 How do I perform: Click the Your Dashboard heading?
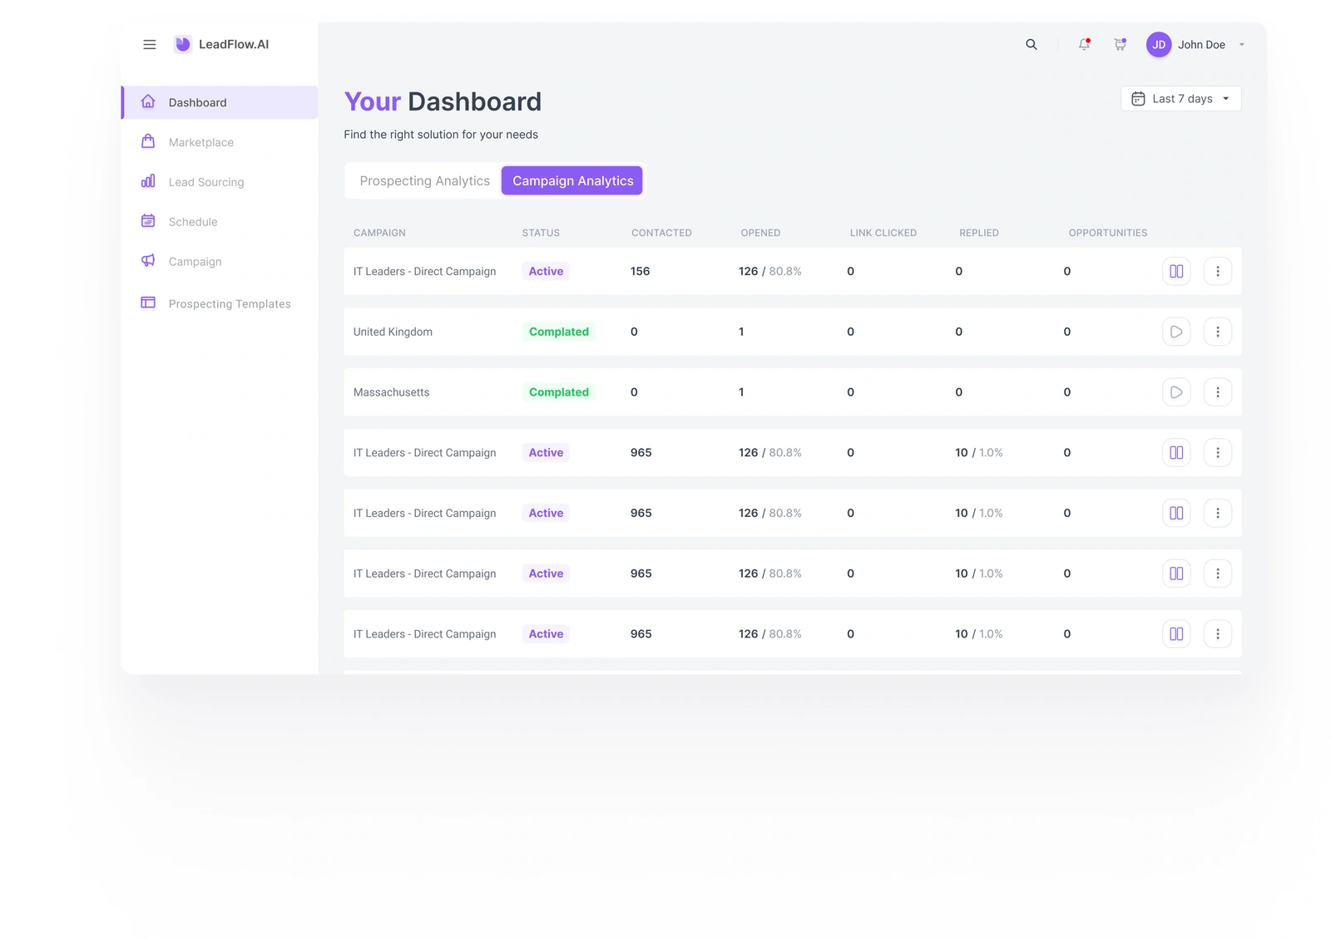(443, 101)
